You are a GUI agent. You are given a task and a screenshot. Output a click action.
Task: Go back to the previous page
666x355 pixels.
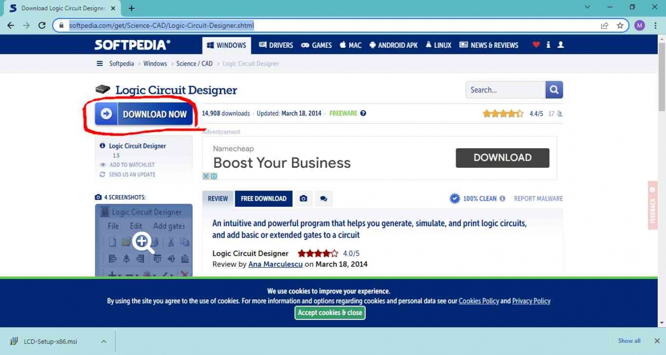click(x=11, y=26)
